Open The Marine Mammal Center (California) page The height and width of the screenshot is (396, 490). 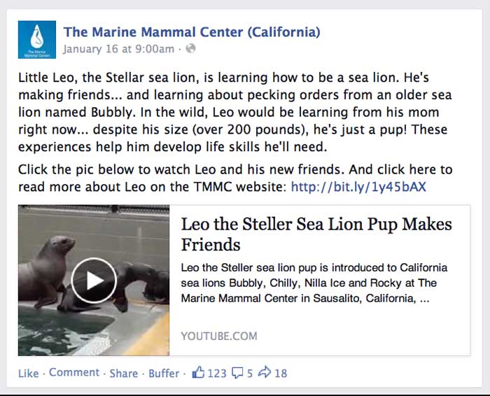pyautogui.click(x=192, y=32)
